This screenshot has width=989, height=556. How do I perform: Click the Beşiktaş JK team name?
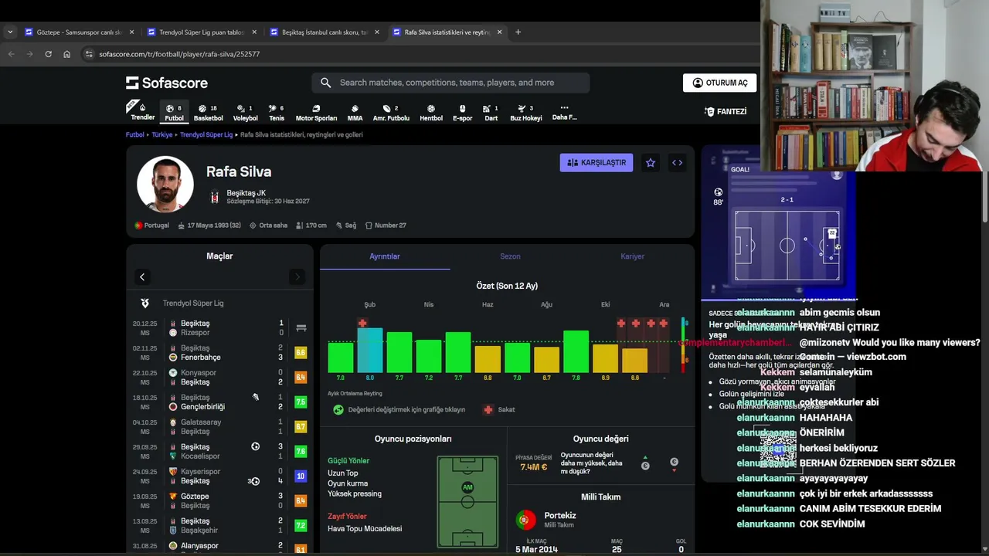246,193
